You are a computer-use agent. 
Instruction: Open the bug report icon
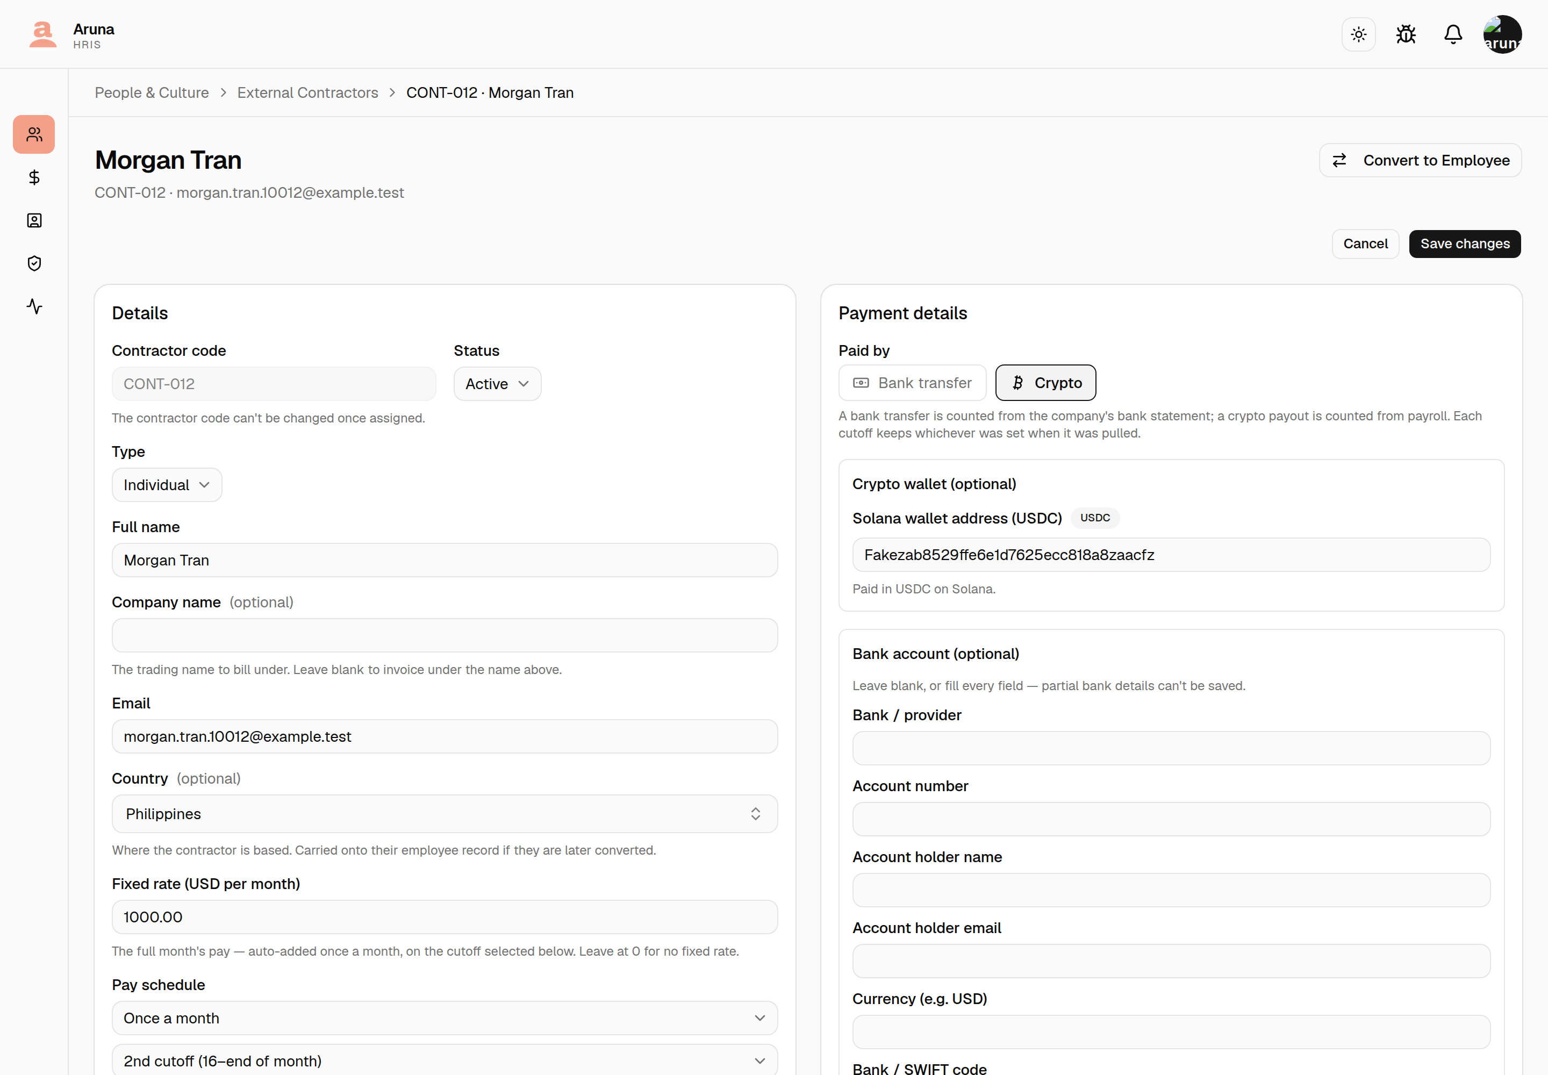coord(1405,34)
